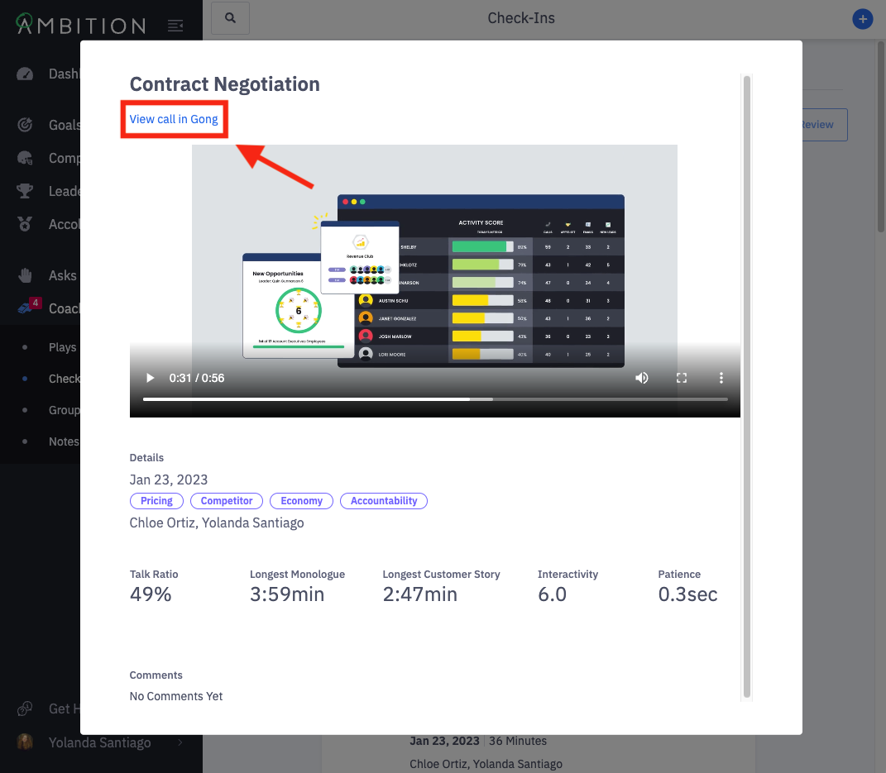Image resolution: width=886 pixels, height=773 pixels.
Task: Click the page's right-edge scrollbar
Action: click(x=881, y=136)
